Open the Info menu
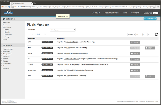The height and width of the screenshot is (105, 161). [x=125, y=13]
